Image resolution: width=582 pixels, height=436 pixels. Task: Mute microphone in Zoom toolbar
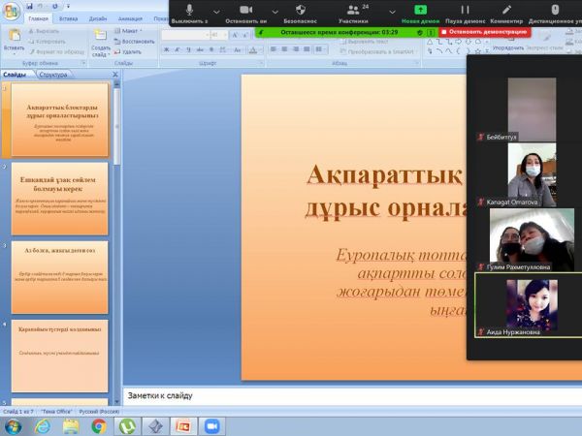click(x=187, y=8)
